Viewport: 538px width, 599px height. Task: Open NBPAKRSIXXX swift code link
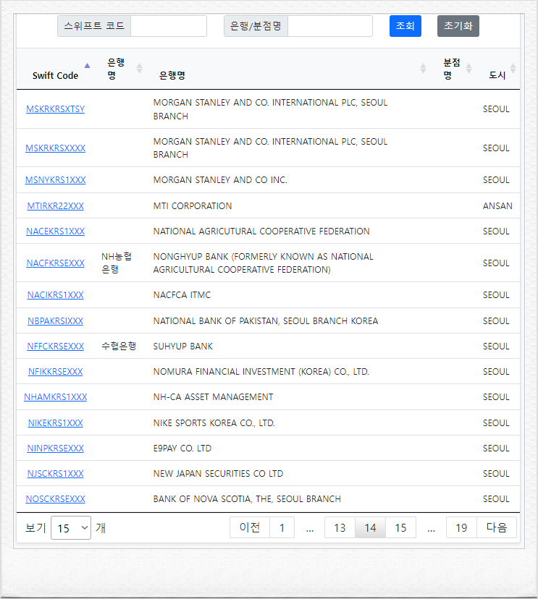point(56,321)
